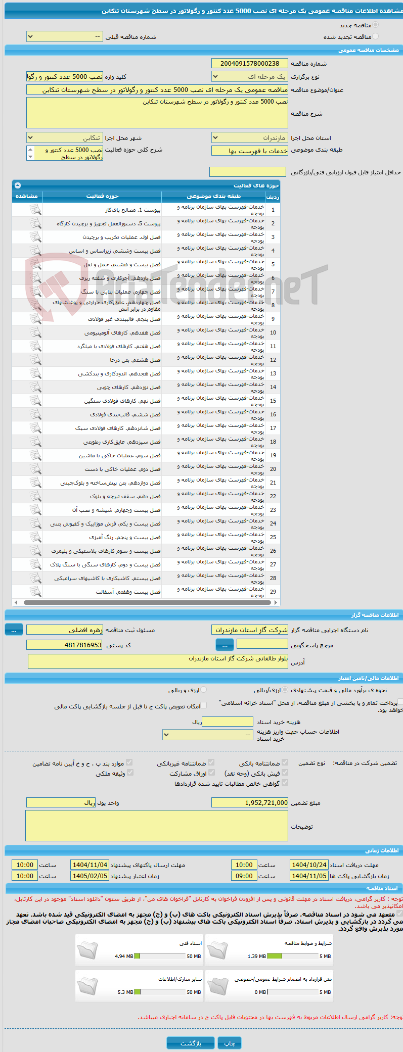403x1052 pixels.
Task: Click the سایر مدارک size progress bar
Action: [160, 992]
